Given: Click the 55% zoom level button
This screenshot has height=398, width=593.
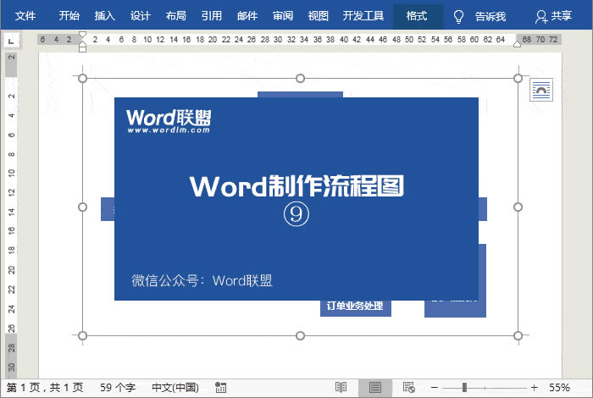Looking at the screenshot, I should coord(559,387).
